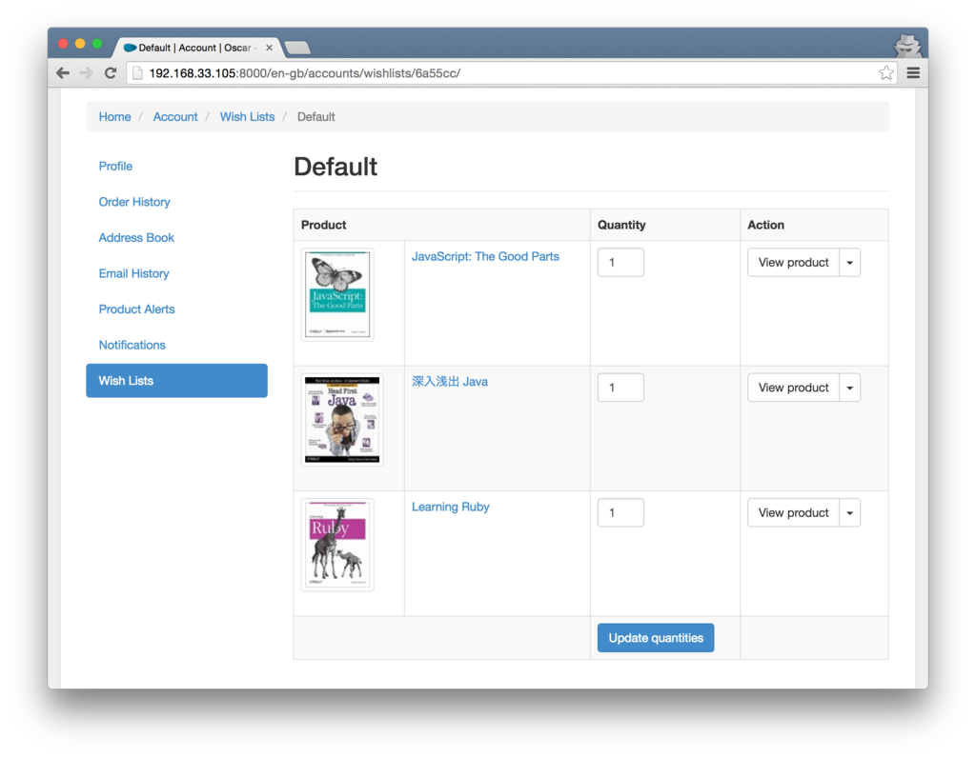Screen dimensions: 976x757
Task: Edit quantity field for 深入浅出 Java
Action: pyautogui.click(x=620, y=388)
